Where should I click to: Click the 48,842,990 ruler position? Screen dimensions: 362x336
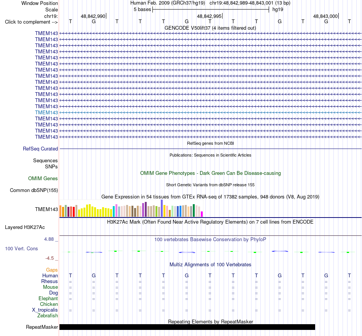[93, 16]
